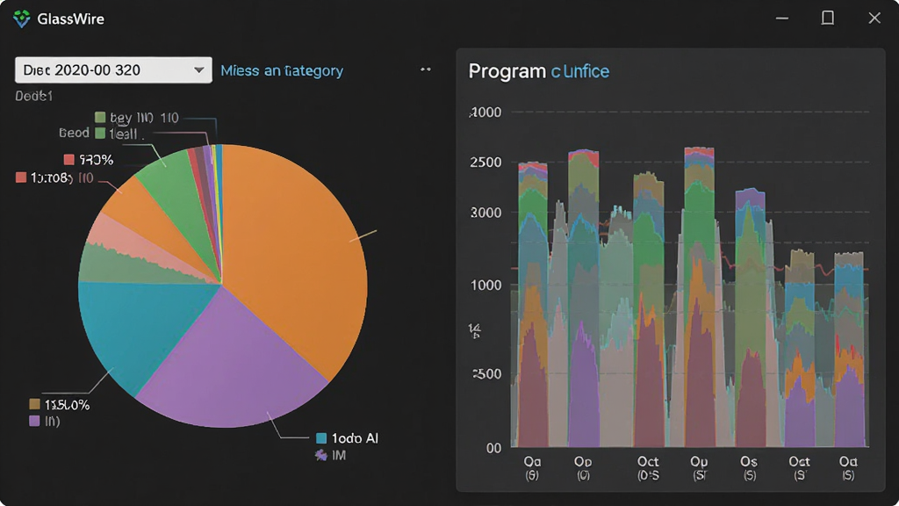Viewport: 899px width, 506px height.
Task: Click the Os (S) x-axis label
Action: [749, 468]
